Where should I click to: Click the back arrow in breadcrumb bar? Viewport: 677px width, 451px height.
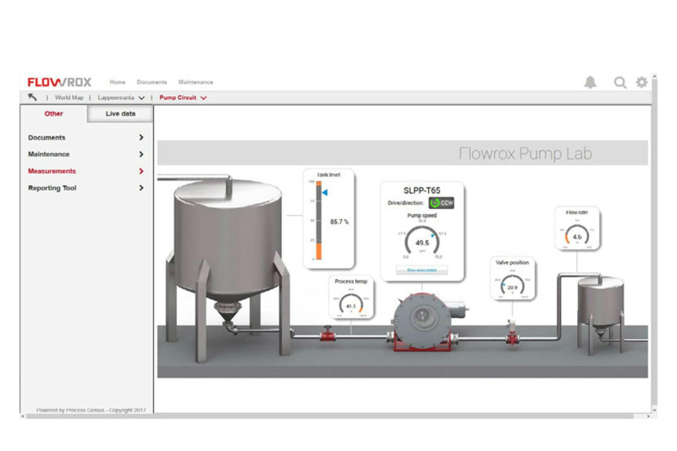pos(32,97)
